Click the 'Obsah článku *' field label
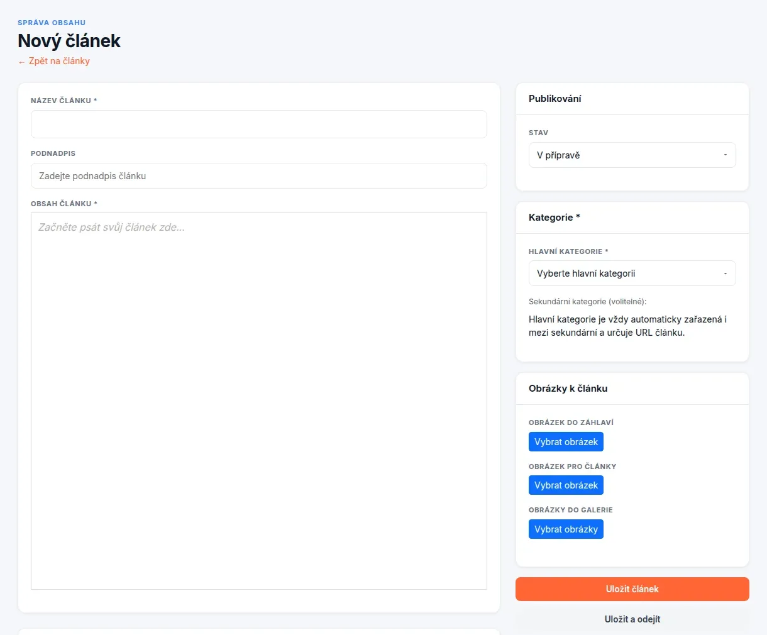Image resolution: width=767 pixels, height=635 pixels. (x=64, y=204)
